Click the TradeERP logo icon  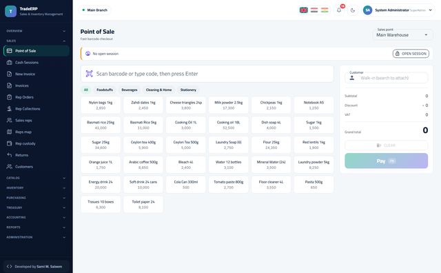point(11,11)
